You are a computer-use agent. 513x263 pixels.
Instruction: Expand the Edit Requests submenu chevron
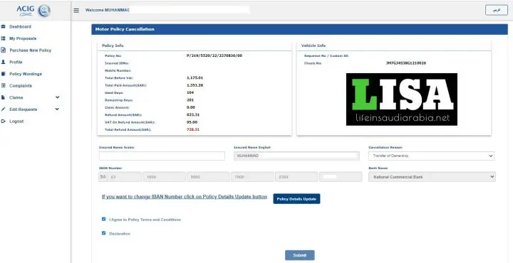click(57, 109)
